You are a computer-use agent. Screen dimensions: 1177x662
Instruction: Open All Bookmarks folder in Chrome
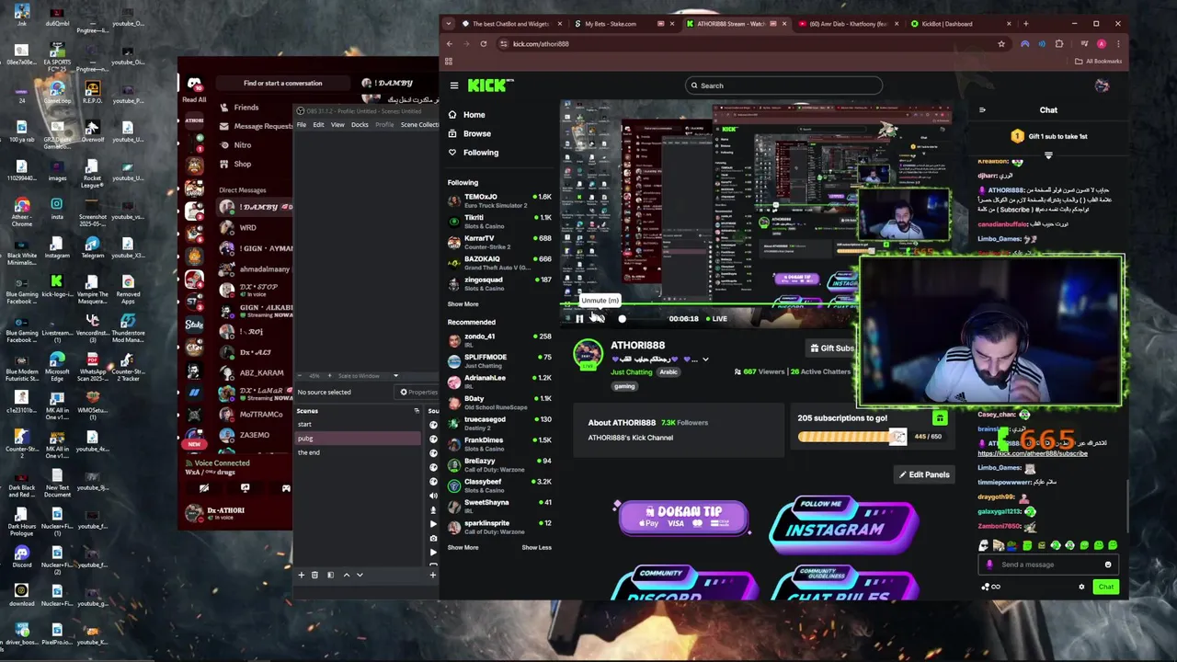(1099, 62)
